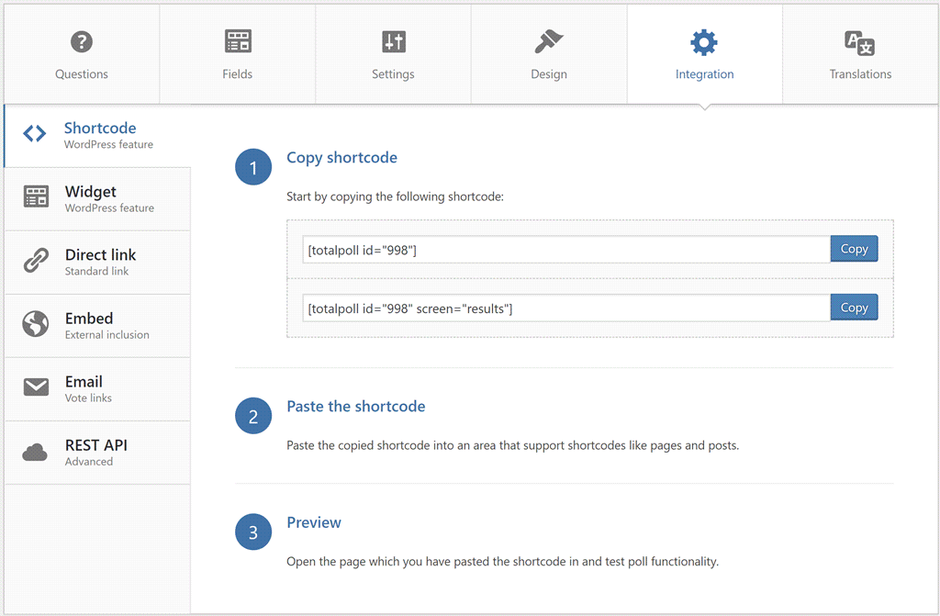Click the Direct link chain icon
Image resolution: width=940 pixels, height=616 pixels.
(36, 260)
